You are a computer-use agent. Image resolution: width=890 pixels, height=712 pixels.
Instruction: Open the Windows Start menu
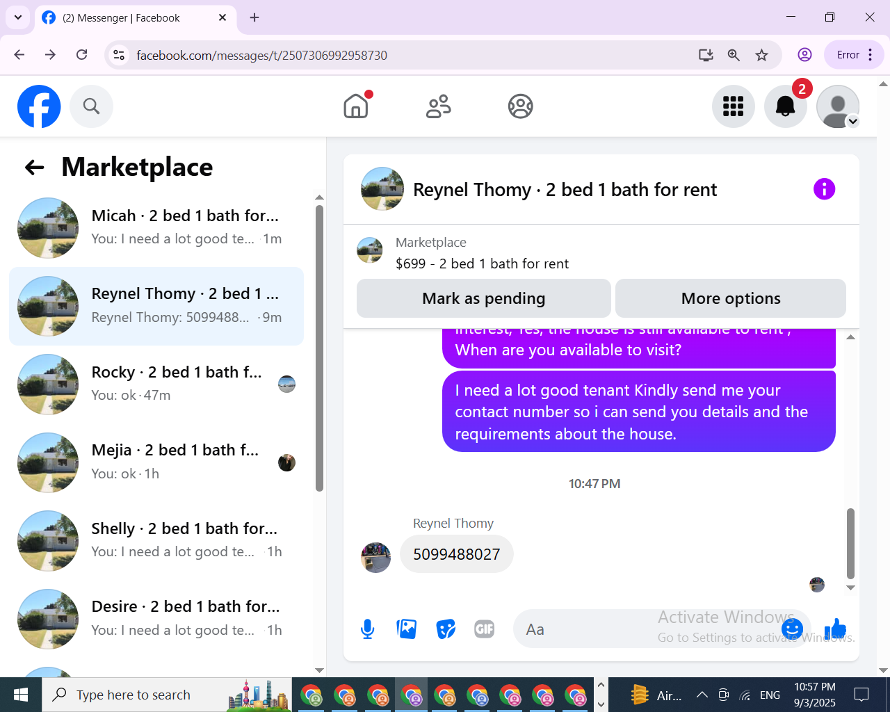point(21,695)
